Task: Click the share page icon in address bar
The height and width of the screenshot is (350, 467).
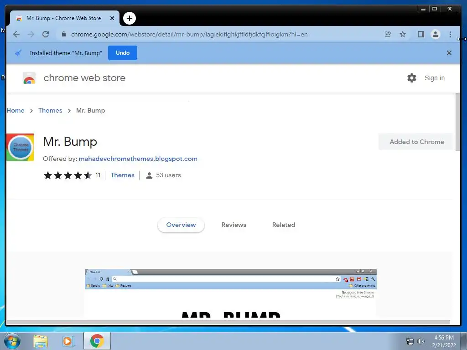Action: point(388,34)
